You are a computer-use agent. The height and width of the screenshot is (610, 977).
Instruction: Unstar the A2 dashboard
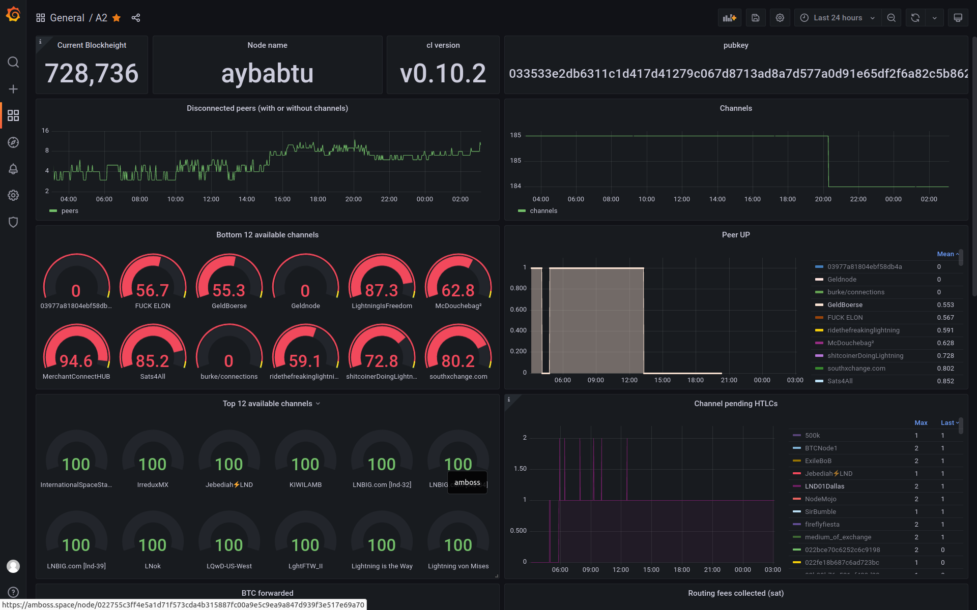click(x=117, y=18)
